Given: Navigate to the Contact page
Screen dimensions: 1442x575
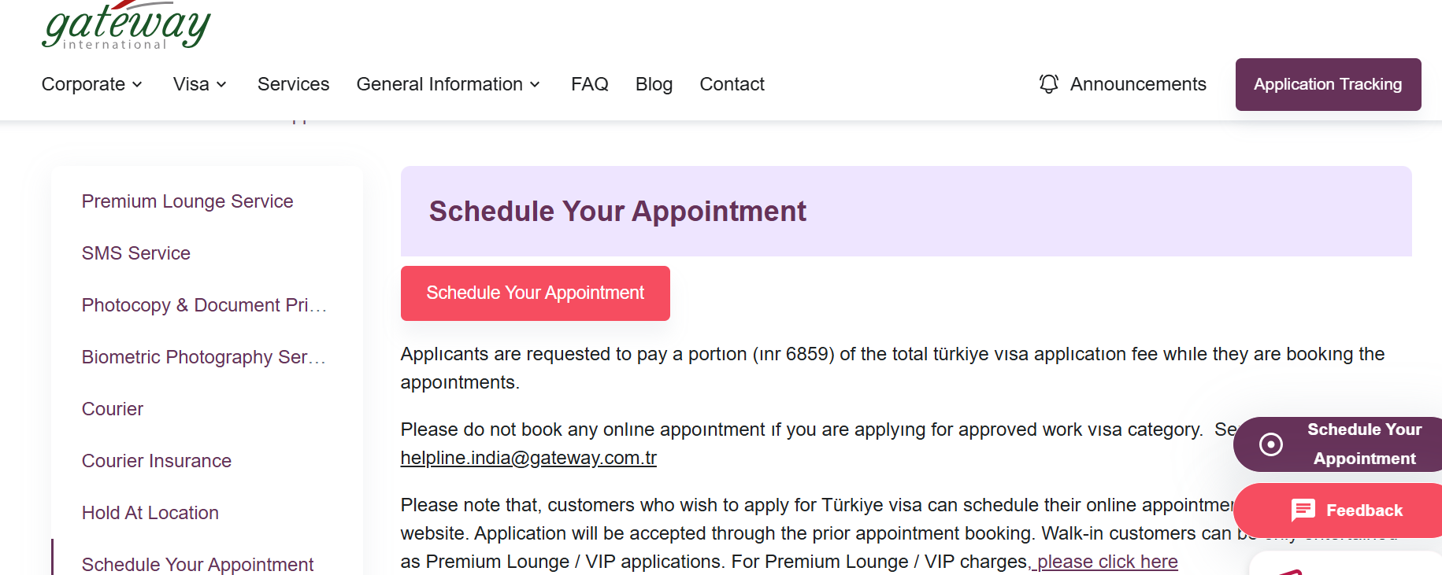Looking at the screenshot, I should pos(732,84).
